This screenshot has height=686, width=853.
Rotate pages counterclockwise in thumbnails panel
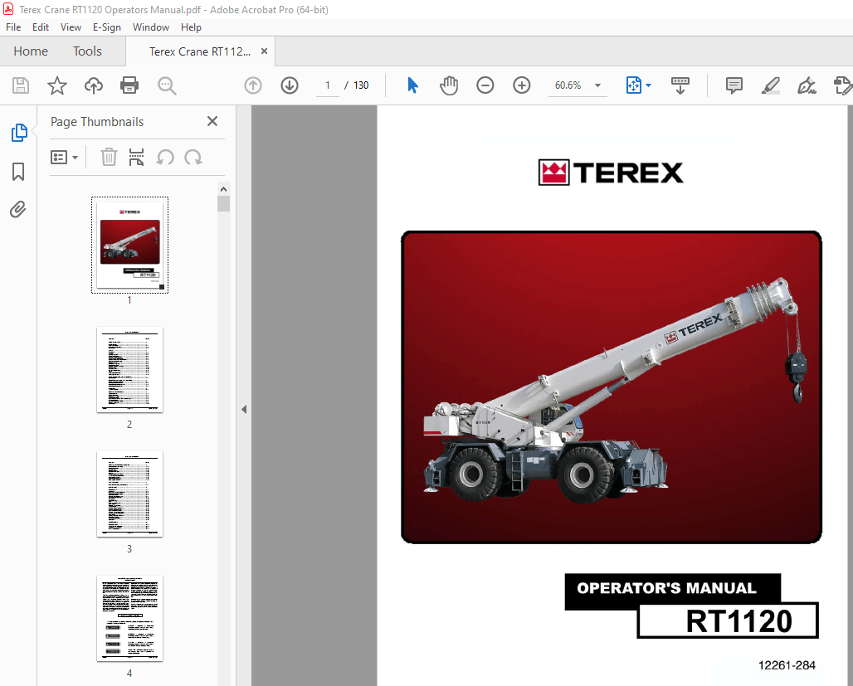[x=163, y=157]
